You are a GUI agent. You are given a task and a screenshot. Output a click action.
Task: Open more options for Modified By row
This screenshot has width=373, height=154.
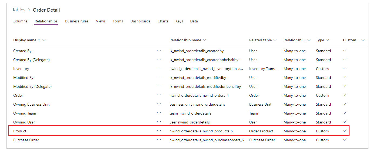pos(159,77)
